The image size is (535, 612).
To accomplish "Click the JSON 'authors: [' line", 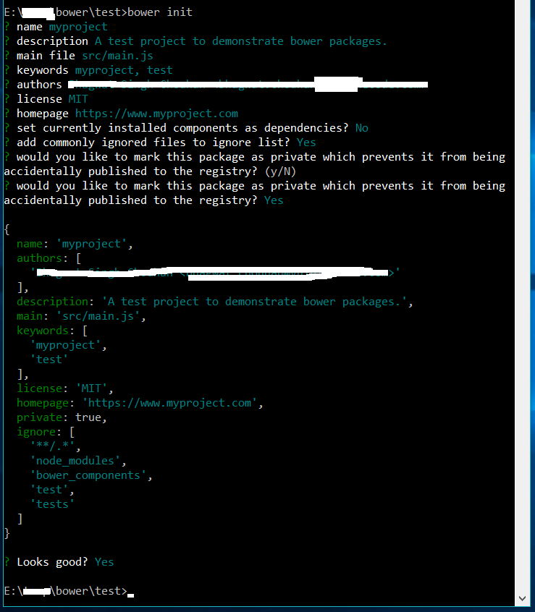I will (49, 258).
